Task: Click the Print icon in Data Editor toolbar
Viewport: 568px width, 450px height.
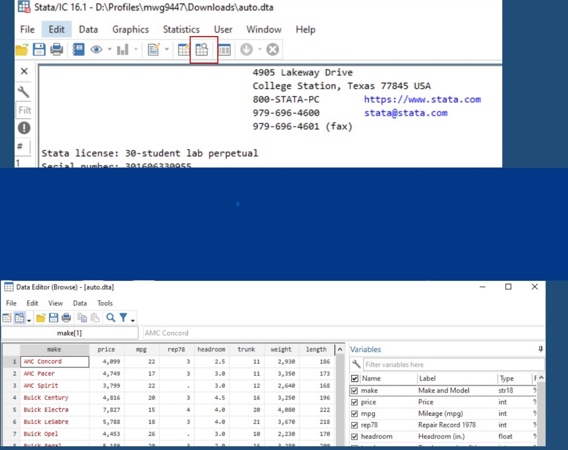Action: (x=66, y=318)
